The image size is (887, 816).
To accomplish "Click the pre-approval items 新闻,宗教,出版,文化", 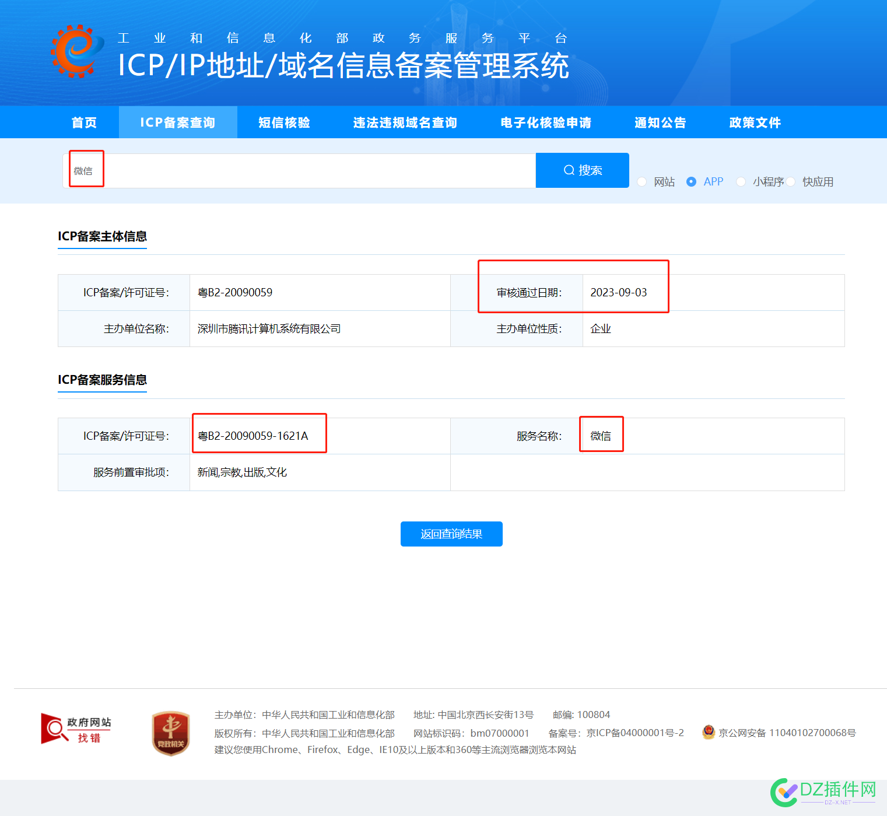I will pyautogui.click(x=242, y=472).
